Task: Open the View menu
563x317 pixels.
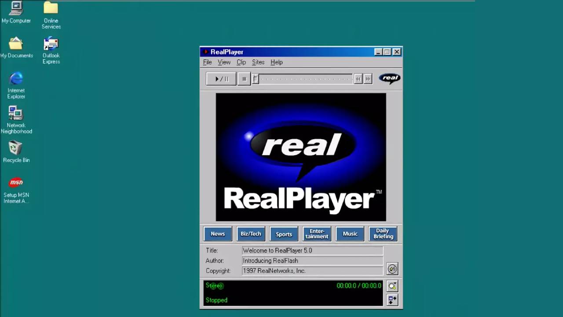Action: pos(224,62)
